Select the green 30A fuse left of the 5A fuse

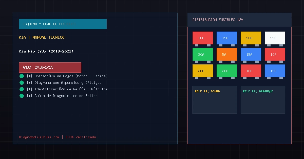(x=203, y=54)
